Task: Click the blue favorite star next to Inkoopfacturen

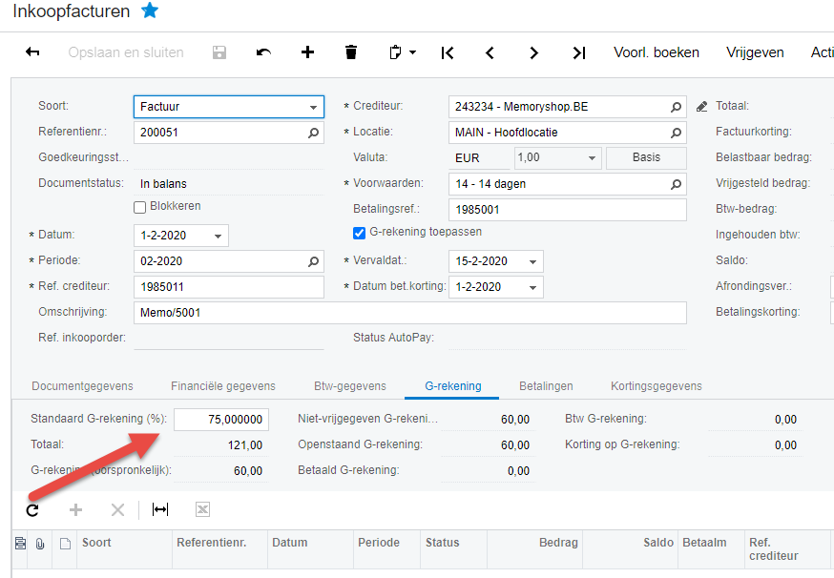Action: [150, 10]
